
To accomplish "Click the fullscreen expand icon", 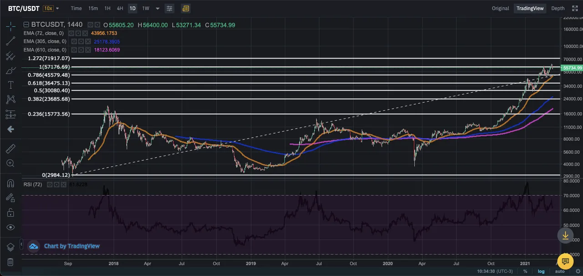I will [x=575, y=8].
